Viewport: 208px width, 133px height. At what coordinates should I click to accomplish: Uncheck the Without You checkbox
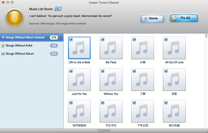[x=103, y=71]
